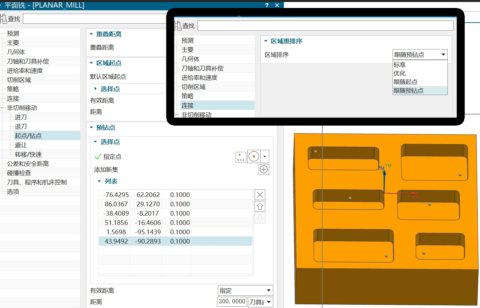Select 切削区域 in left tree
The width and height of the screenshot is (480, 308).
[x=19, y=80]
